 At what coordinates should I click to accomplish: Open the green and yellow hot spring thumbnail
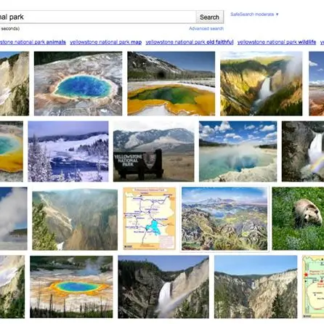171,84
